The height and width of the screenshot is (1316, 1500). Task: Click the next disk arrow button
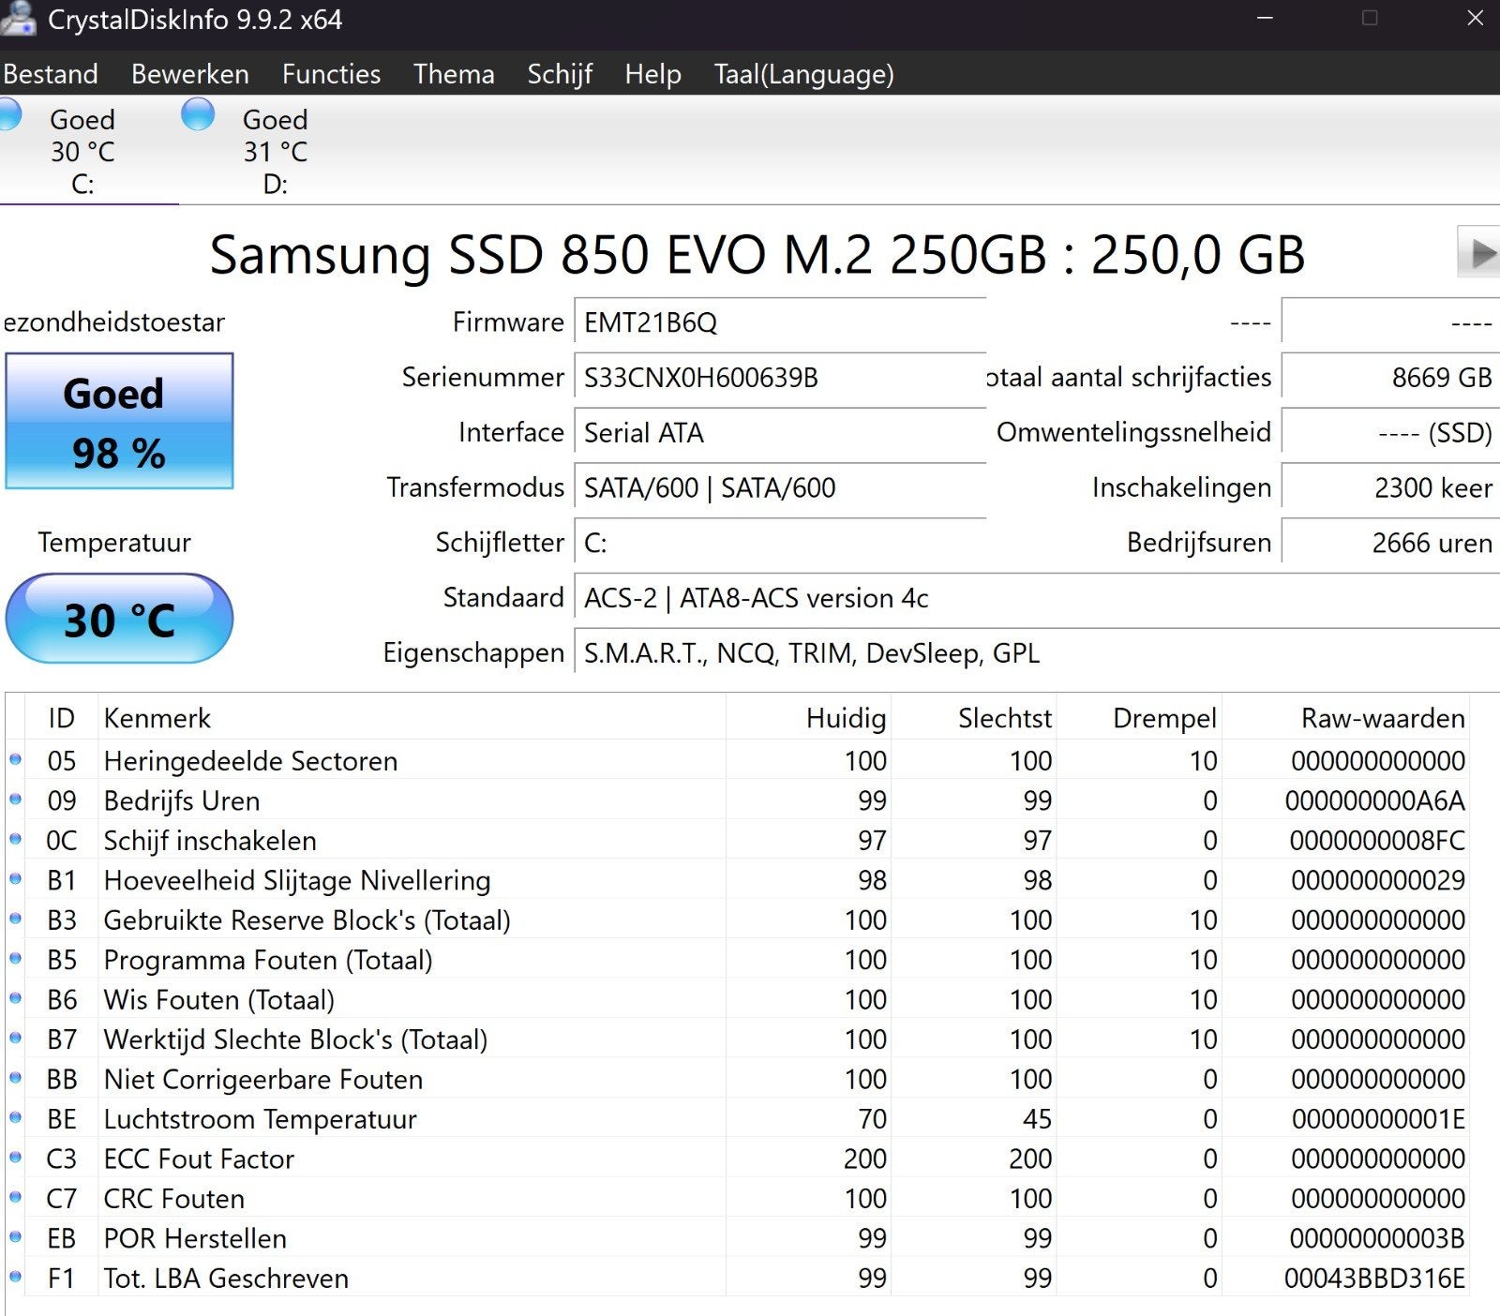point(1479,252)
